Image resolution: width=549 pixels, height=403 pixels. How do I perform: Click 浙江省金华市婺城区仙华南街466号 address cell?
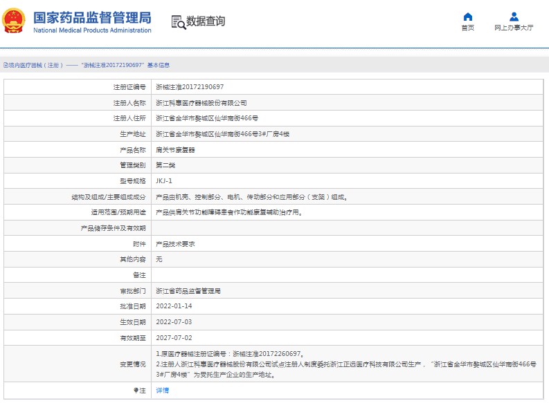coord(207,118)
